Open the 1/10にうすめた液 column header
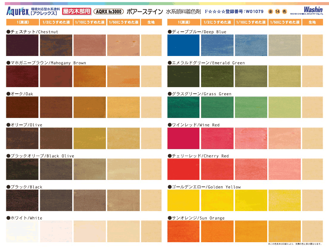 89,22
